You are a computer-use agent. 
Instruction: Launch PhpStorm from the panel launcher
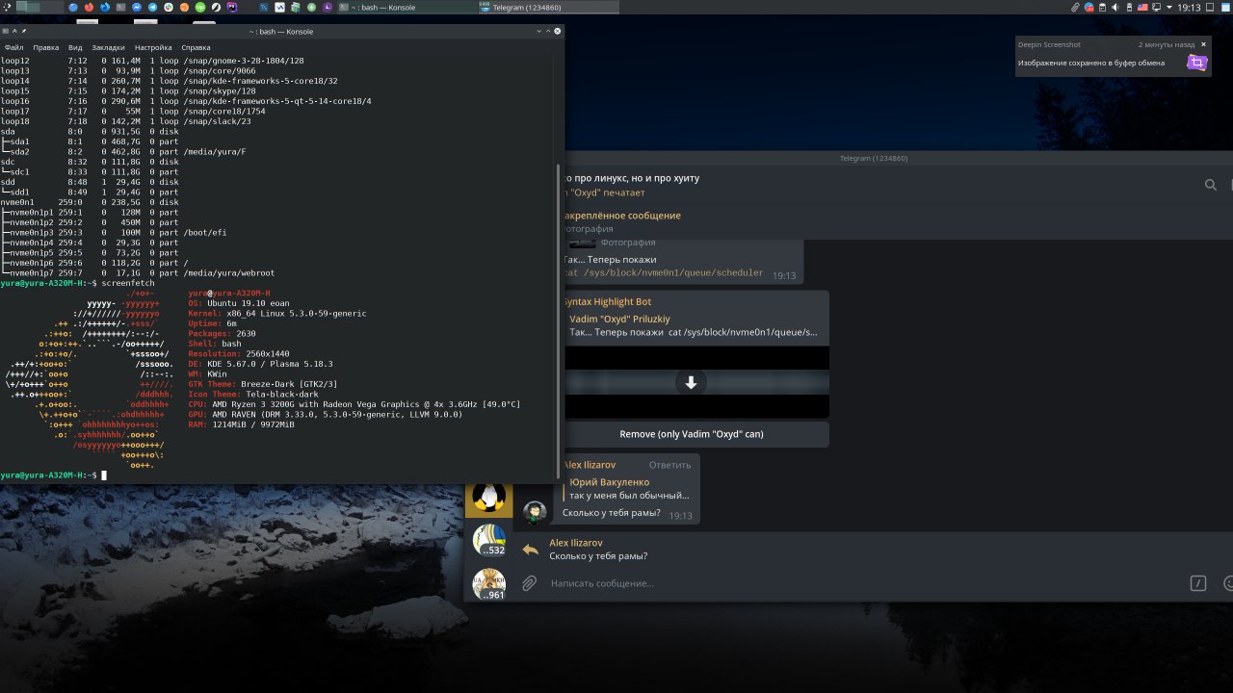point(231,7)
